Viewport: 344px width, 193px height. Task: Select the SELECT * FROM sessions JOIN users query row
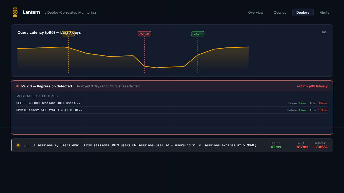click(49, 103)
